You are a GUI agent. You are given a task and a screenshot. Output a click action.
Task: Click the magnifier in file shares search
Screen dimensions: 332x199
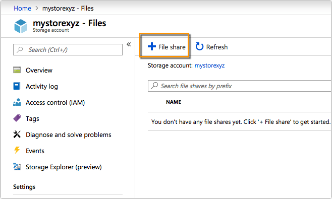(154, 86)
